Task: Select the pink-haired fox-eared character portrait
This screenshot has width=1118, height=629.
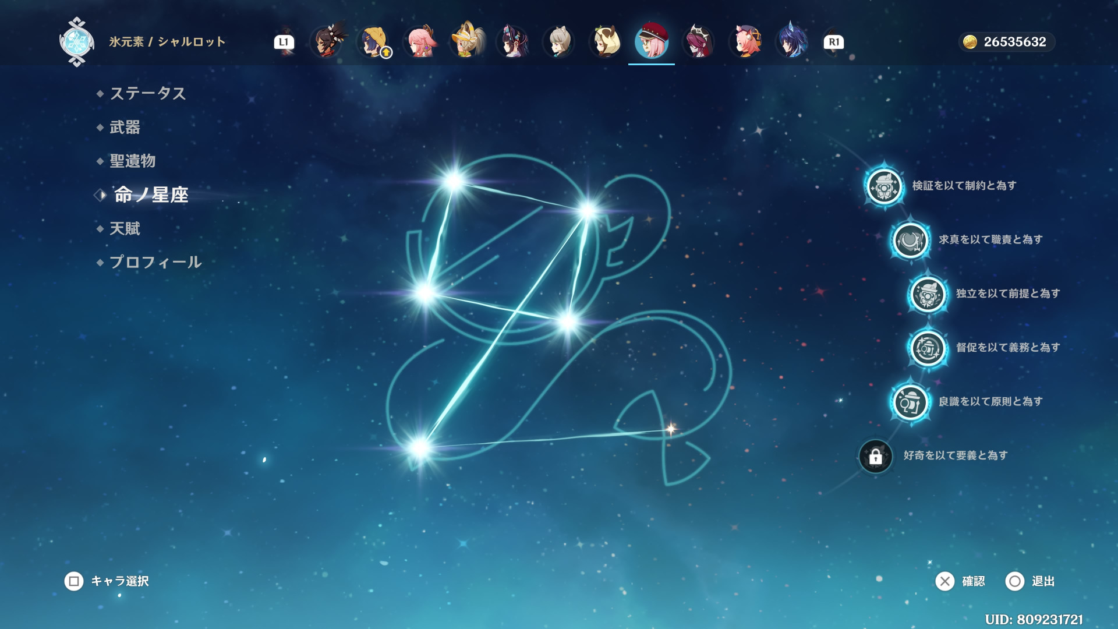Action: (x=420, y=41)
